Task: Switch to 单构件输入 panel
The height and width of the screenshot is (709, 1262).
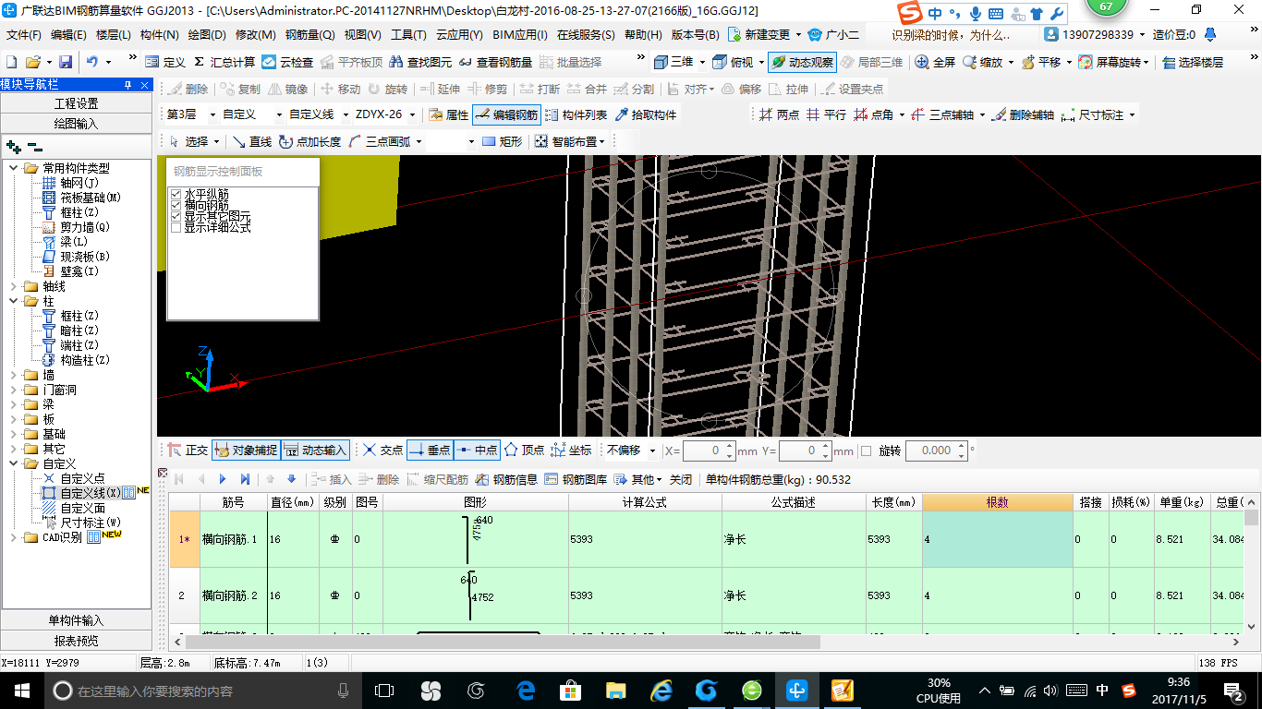Action: 76,620
